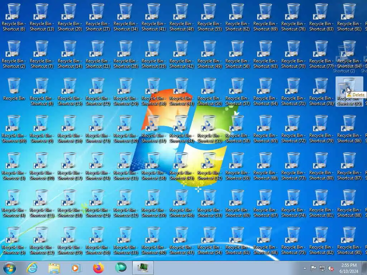Select Recycle Bin - Shortcut (59) icon
Image resolution: width=367 pixels, height=275 pixels.
pyautogui.click(x=237, y=167)
